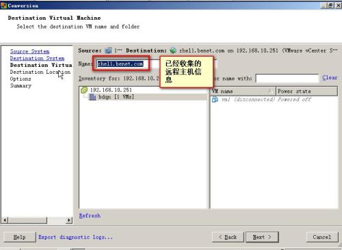The width and height of the screenshot is (342, 250).
Task: Sort by the Power state column header
Action: tap(306, 91)
